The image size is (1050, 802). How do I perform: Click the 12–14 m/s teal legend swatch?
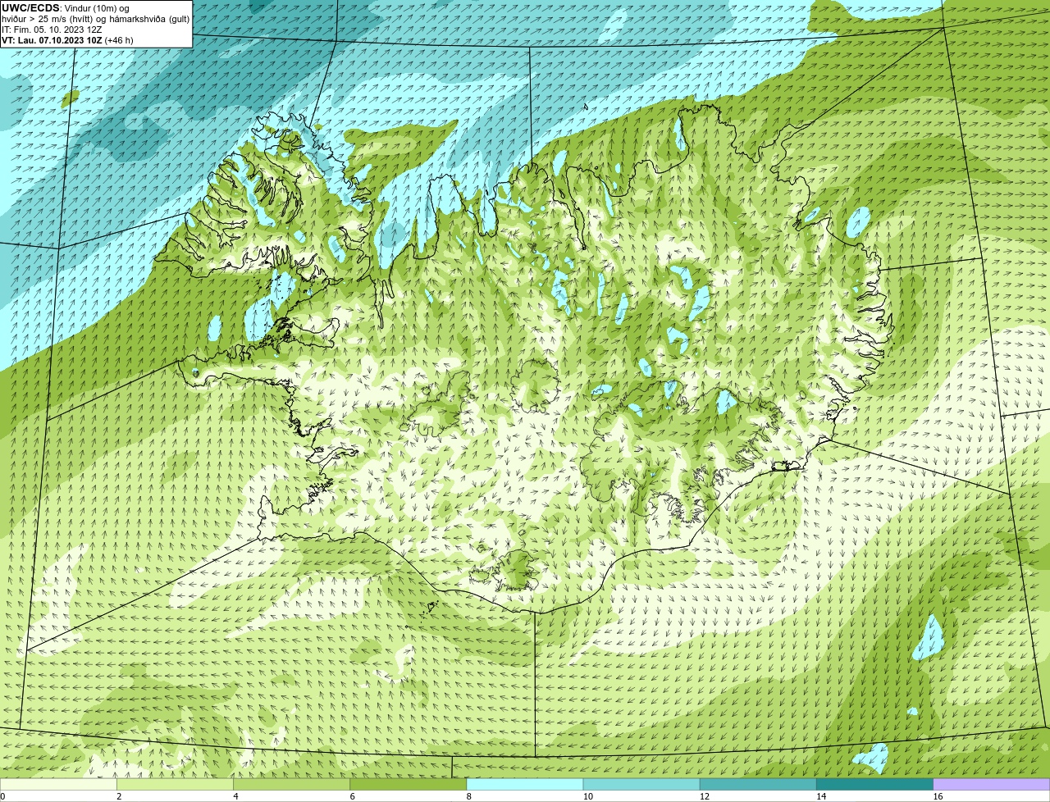[758, 784]
